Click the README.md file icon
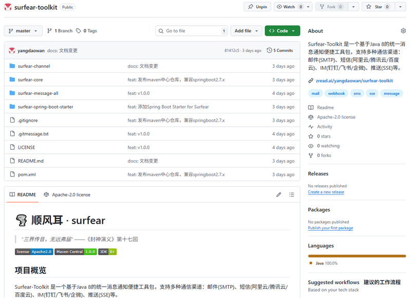Image resolution: width=411 pixels, height=298 pixels. pyautogui.click(x=12, y=161)
